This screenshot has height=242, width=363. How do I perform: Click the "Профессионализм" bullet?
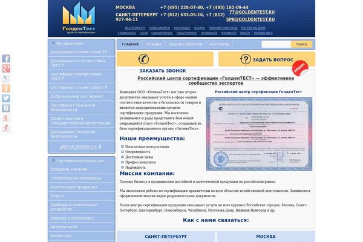coord(140,162)
